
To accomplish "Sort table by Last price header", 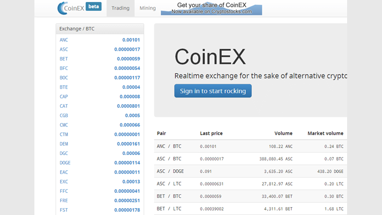I will (211, 133).
